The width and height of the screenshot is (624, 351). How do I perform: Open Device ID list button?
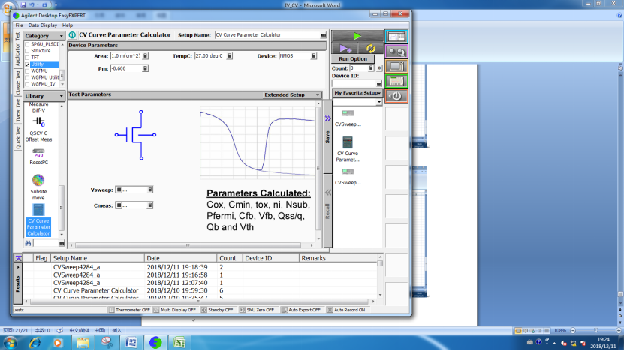click(379, 83)
